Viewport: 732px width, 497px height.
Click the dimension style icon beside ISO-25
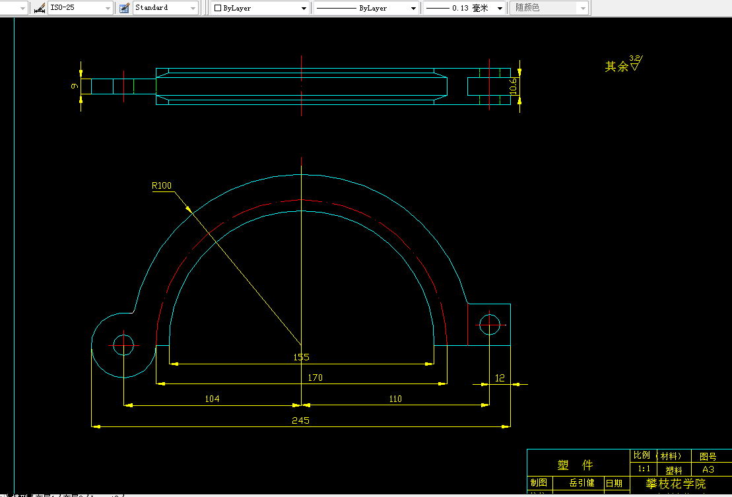point(40,8)
